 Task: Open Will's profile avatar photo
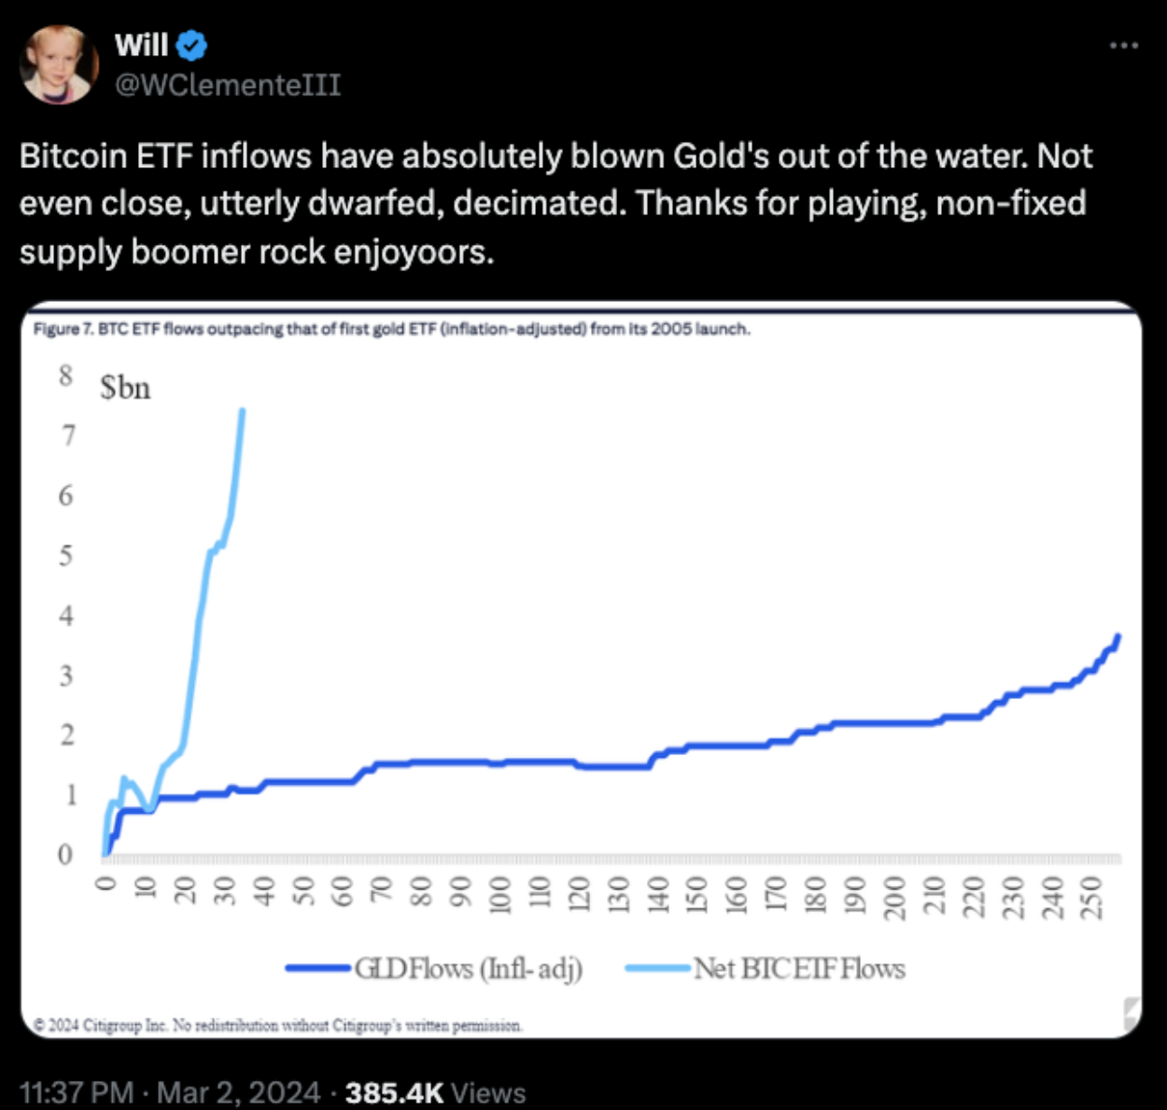(59, 64)
